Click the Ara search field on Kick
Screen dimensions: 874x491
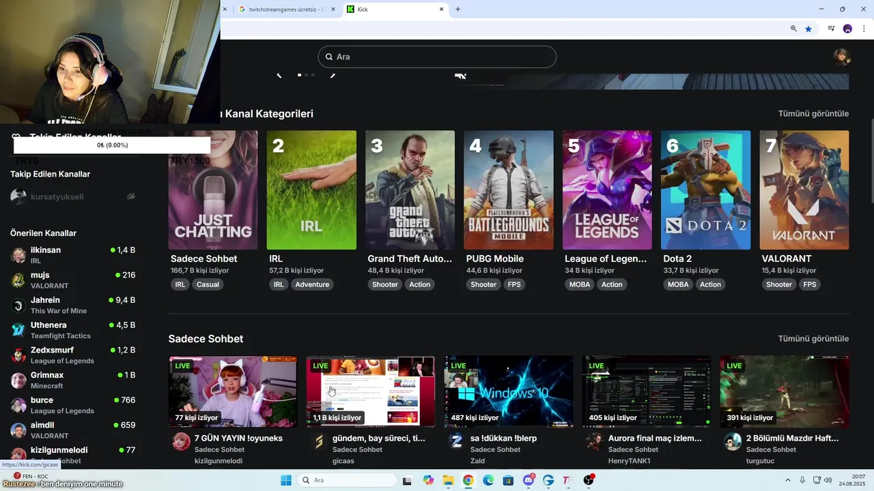click(x=437, y=57)
